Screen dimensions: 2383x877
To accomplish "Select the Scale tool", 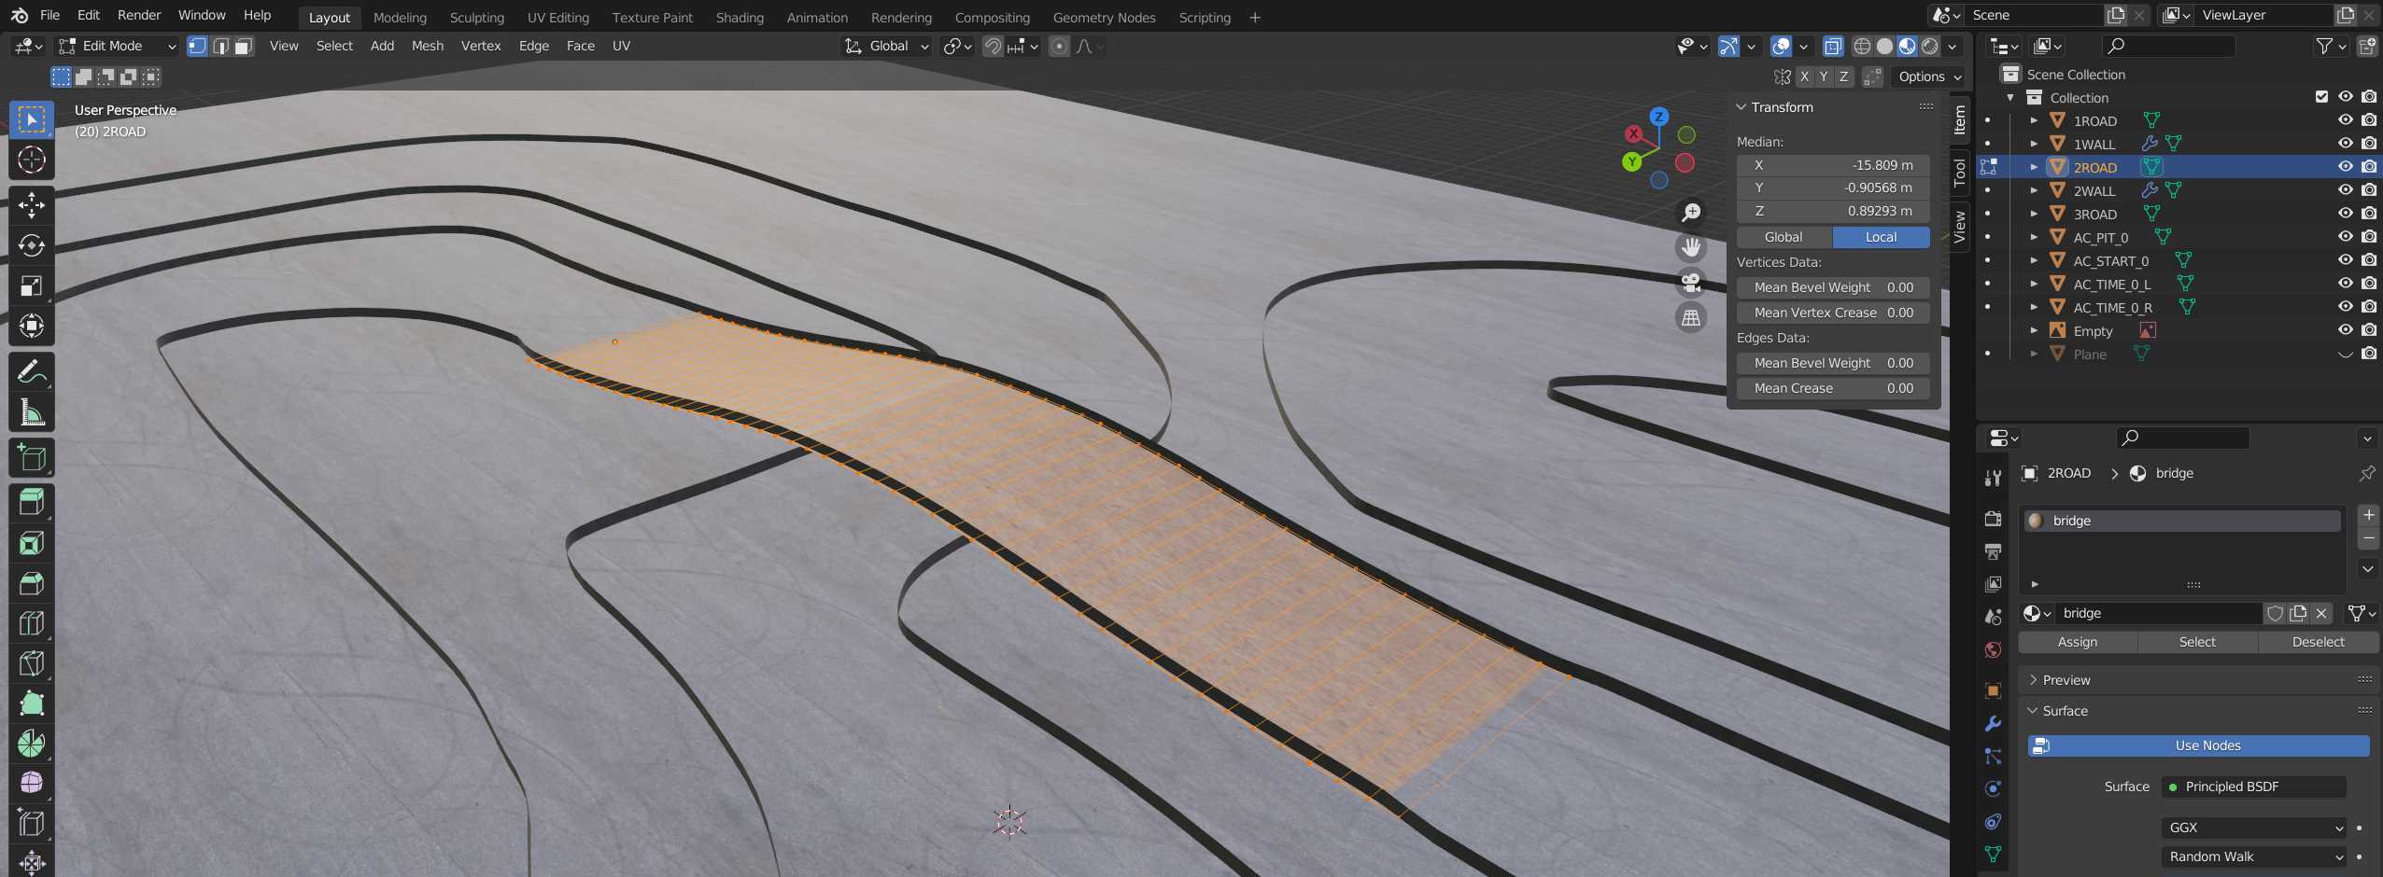I will coord(32,285).
